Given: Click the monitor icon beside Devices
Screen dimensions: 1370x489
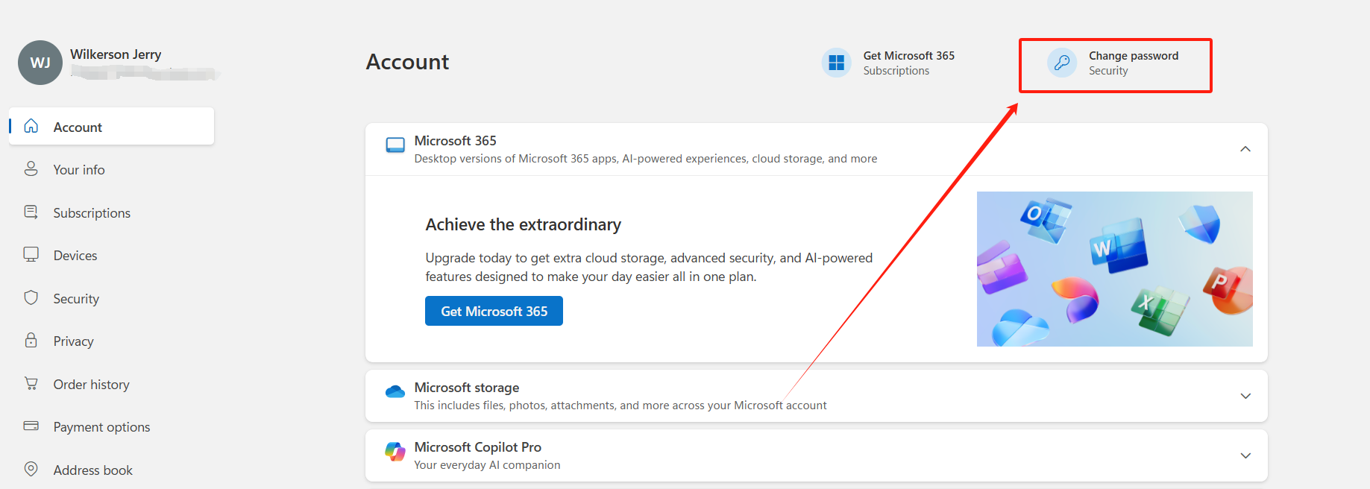Looking at the screenshot, I should coord(31,254).
